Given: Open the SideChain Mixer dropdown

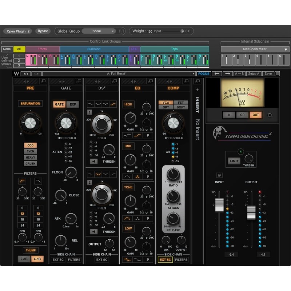Looking at the screenshot, I should pos(255,49).
